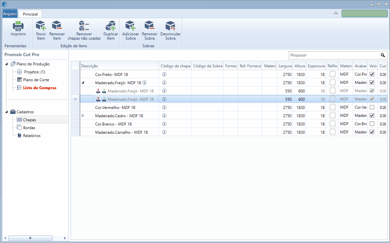Click Código da chapa info icon for Madeirado.Carvalho
Screen dimensions: 390x243
tap(164, 132)
